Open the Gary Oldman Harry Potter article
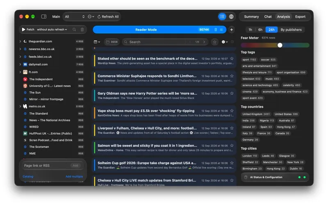This screenshot has width=328, height=205. (x=165, y=96)
